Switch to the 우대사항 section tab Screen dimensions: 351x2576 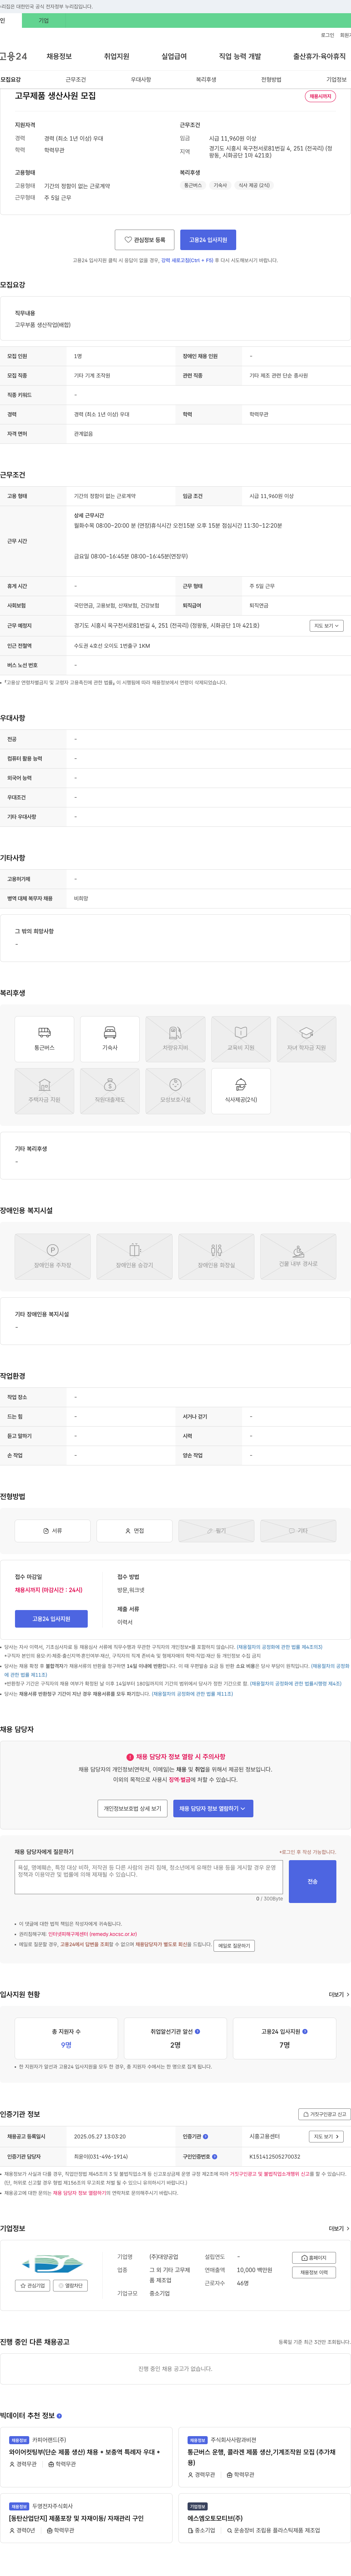[x=141, y=79]
